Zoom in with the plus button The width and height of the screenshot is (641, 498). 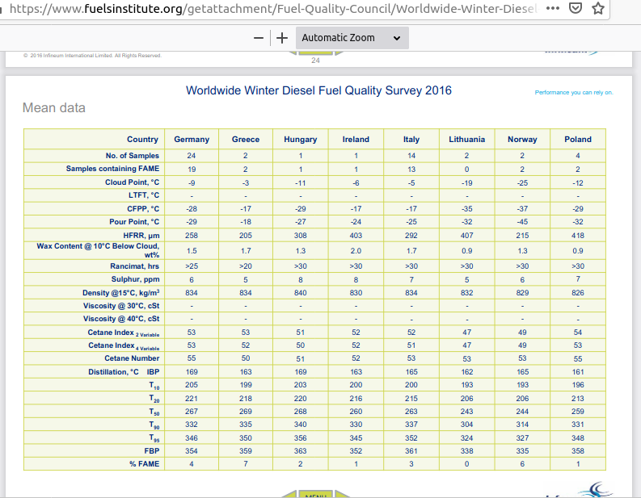click(282, 38)
